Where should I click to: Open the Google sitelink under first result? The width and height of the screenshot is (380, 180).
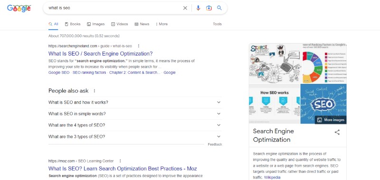[170, 72]
